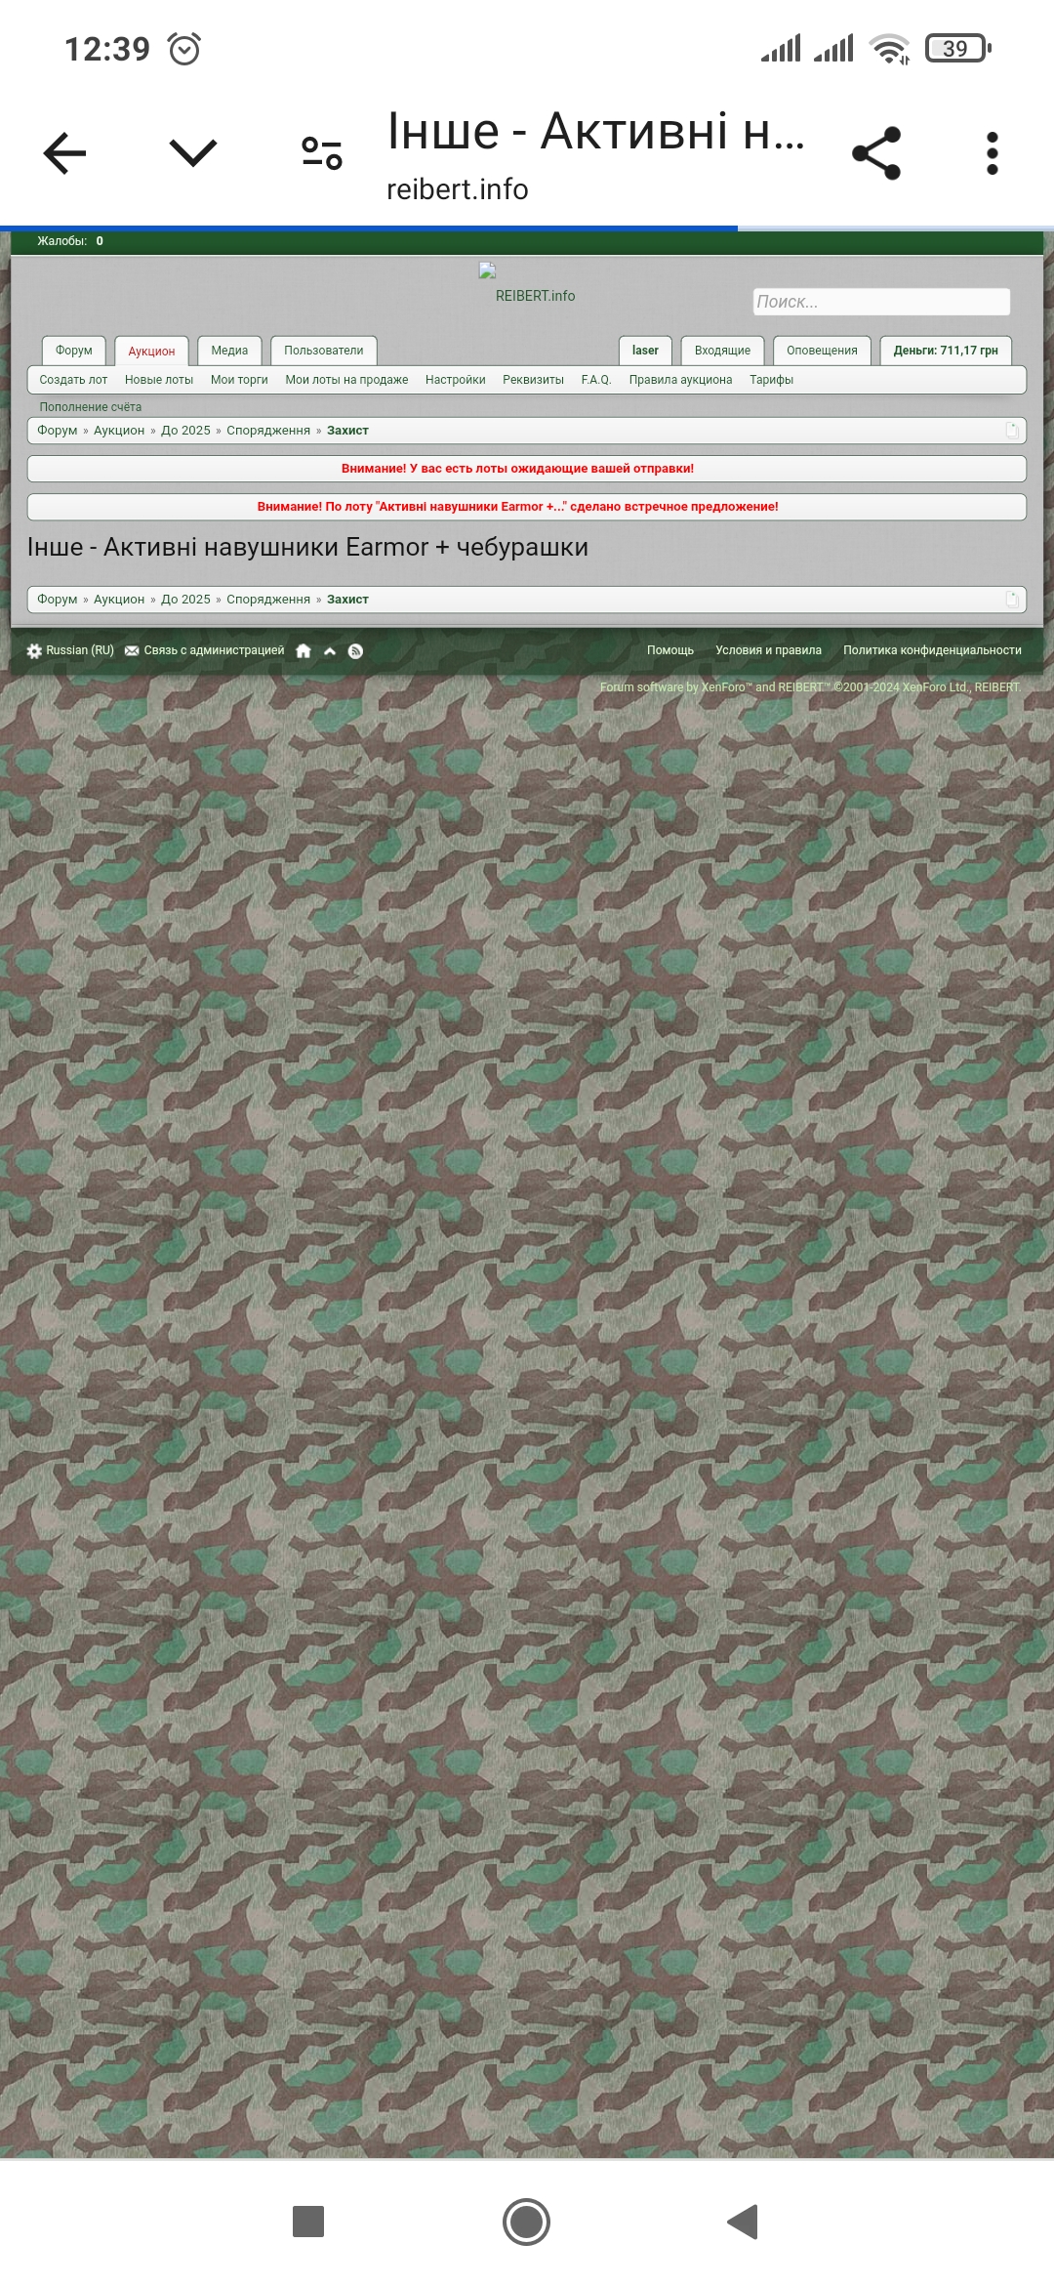Viewport: 1054px width, 2285px height.
Task: Open the site settings tune icon
Action: (321, 153)
